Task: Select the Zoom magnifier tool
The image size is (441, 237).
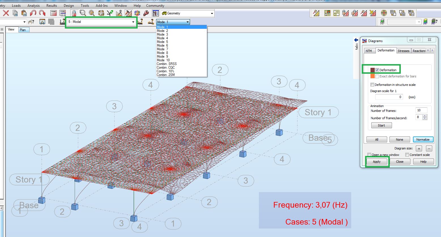Action: (x=82, y=12)
